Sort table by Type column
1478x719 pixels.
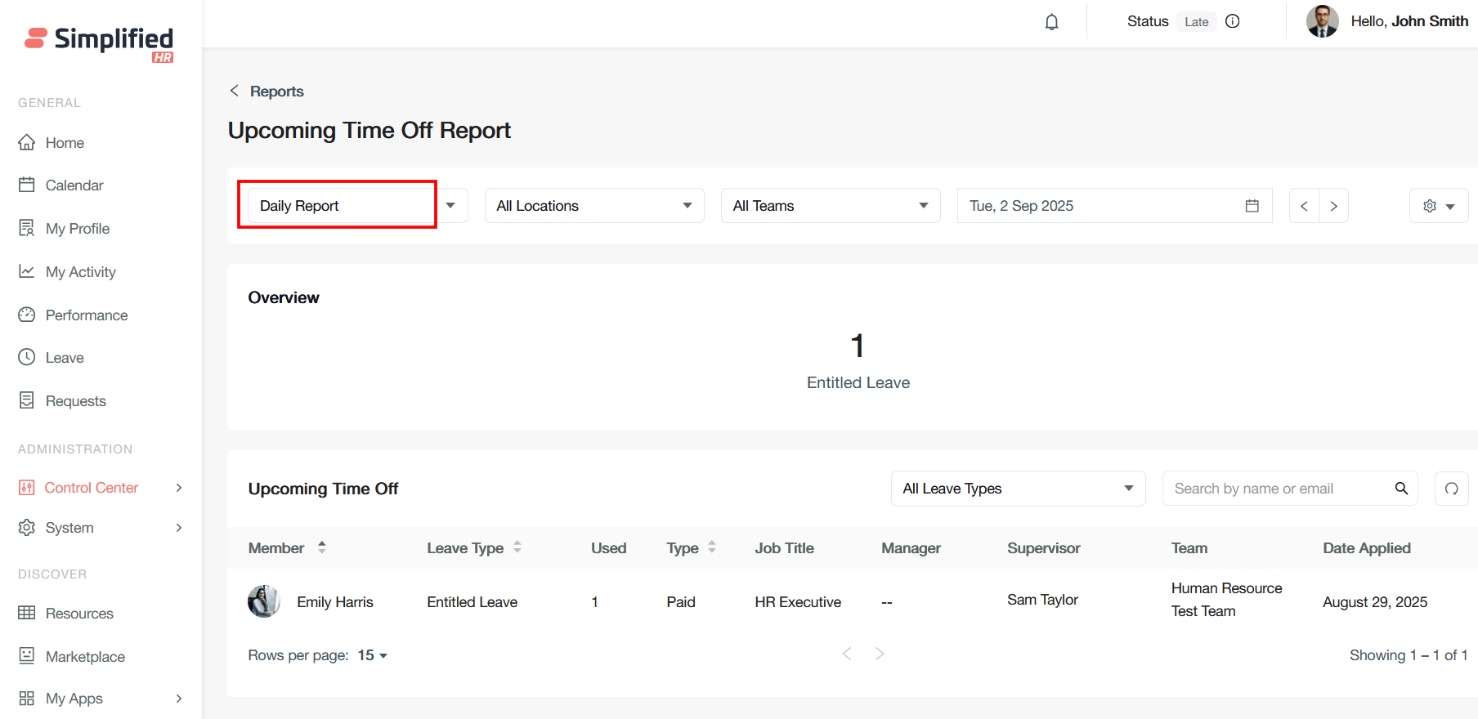[712, 547]
